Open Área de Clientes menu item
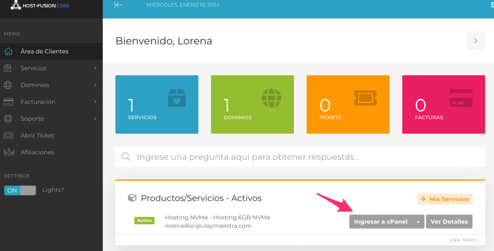This screenshot has height=251, width=494. (51, 51)
